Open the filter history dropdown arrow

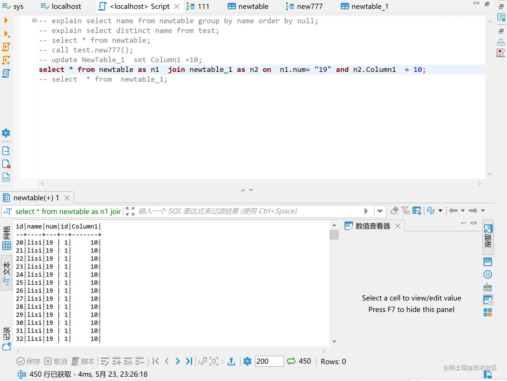click(x=380, y=211)
